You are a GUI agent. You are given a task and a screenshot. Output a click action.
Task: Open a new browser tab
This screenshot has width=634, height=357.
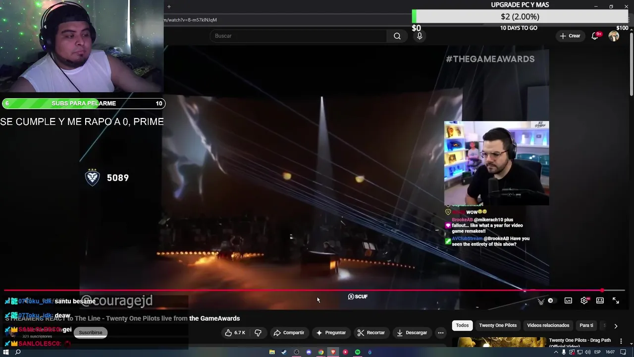coord(169,6)
